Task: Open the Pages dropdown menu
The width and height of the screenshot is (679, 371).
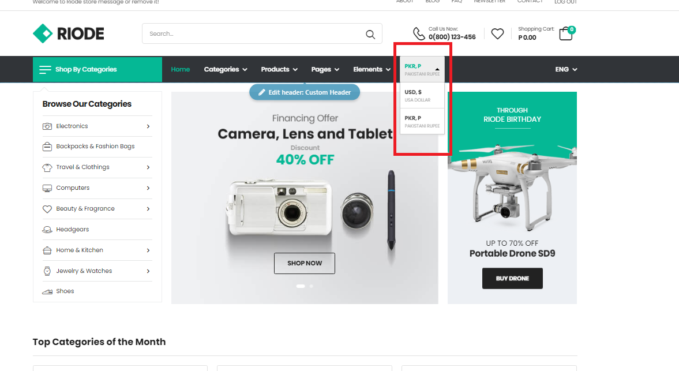Action: tap(325, 69)
